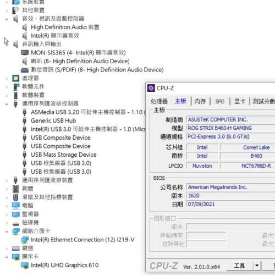275x275 pixels.
Task: Collapse the 網路介面卡 category
Action: click(x=7, y=232)
